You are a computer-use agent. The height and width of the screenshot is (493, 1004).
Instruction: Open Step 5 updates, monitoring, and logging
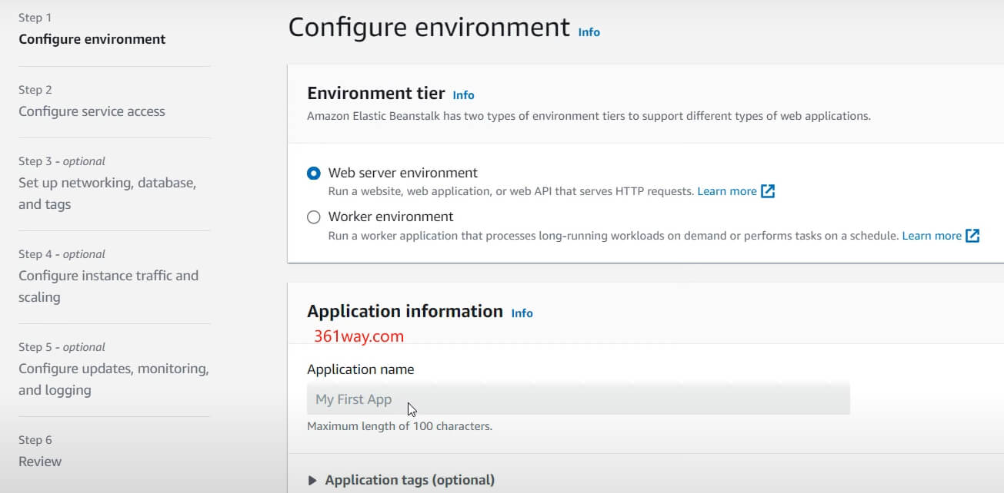coord(114,379)
